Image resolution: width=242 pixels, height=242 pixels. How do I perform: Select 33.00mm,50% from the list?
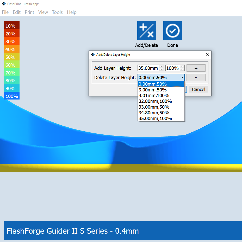pos(161,107)
